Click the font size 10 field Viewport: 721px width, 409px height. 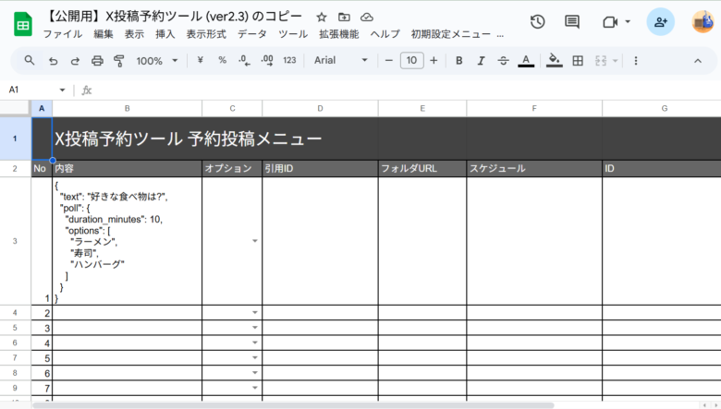coord(411,61)
